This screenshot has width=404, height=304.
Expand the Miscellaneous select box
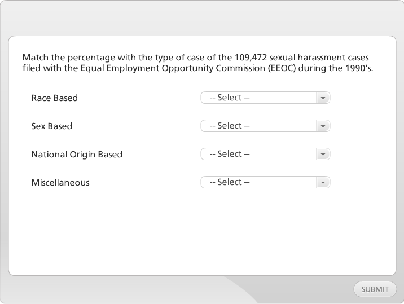pyautogui.click(x=260, y=182)
